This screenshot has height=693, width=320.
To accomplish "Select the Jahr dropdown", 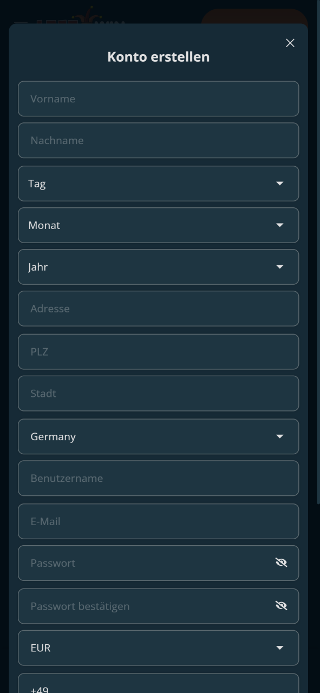I will [x=158, y=267].
